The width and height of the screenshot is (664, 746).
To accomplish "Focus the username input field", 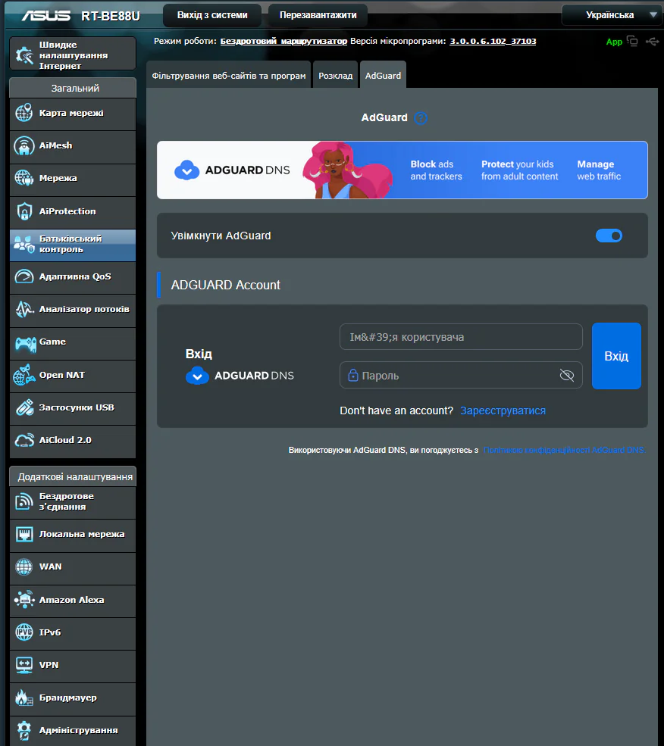I will (x=461, y=337).
